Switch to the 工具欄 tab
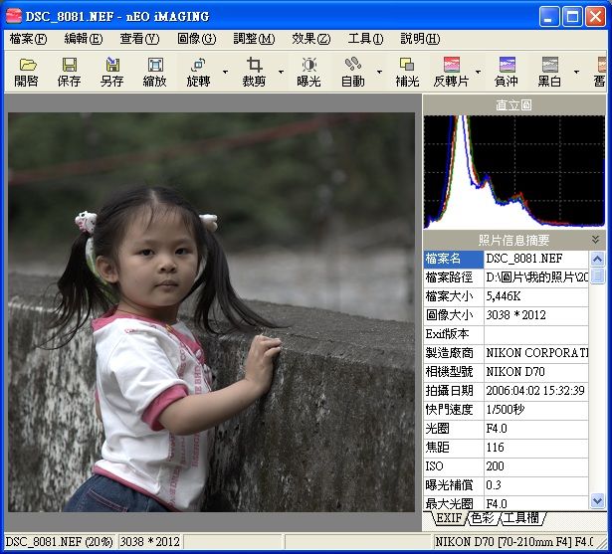 tap(522, 518)
